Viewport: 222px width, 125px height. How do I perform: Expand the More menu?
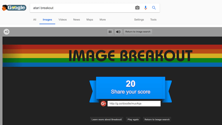coord(102,20)
